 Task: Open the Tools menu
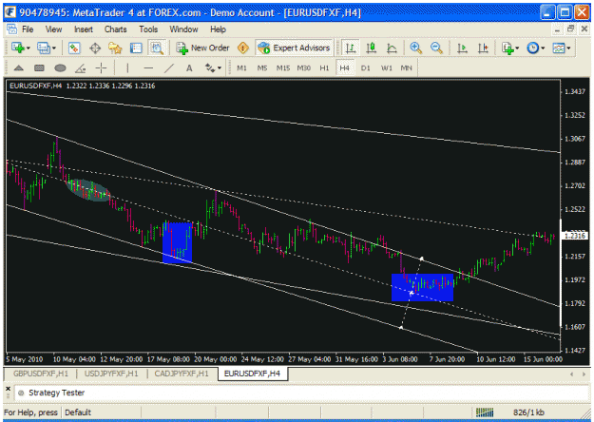coord(148,29)
